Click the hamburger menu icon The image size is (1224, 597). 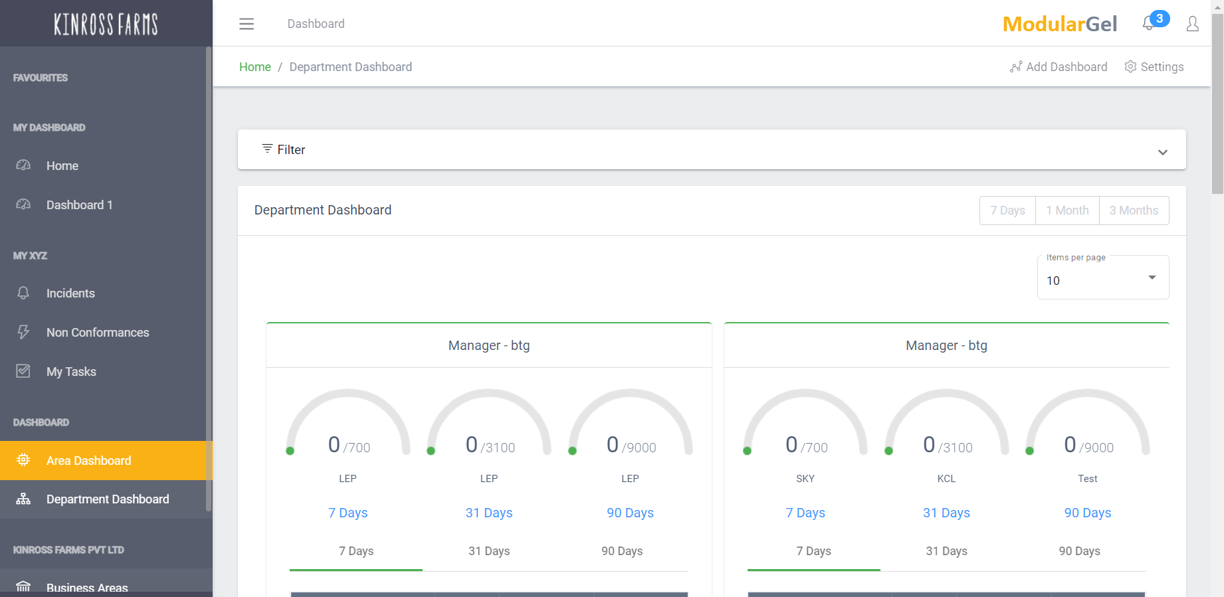tap(247, 24)
